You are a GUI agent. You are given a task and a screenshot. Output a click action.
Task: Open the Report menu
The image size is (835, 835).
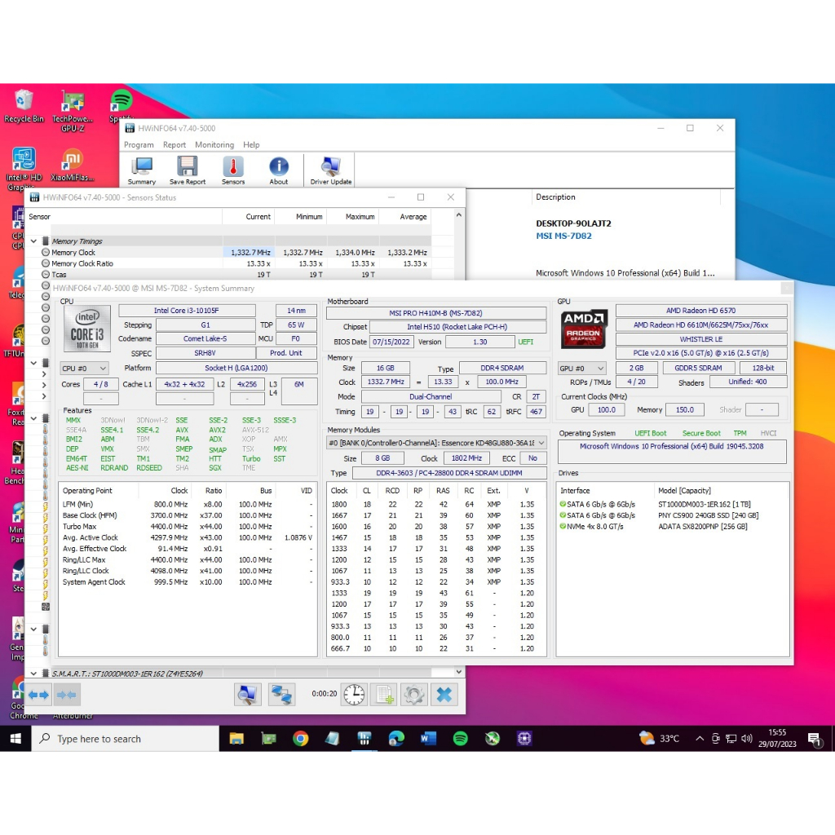pyautogui.click(x=175, y=145)
